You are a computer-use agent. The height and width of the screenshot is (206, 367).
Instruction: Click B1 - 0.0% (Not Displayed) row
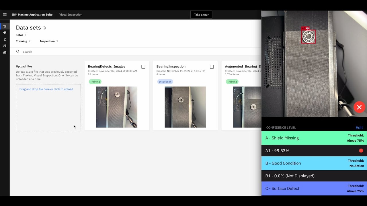click(314, 176)
